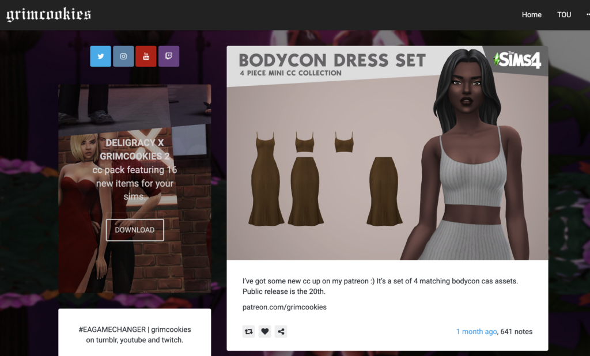Click the grimcookies site logo
590x356 pixels.
pyautogui.click(x=48, y=14)
